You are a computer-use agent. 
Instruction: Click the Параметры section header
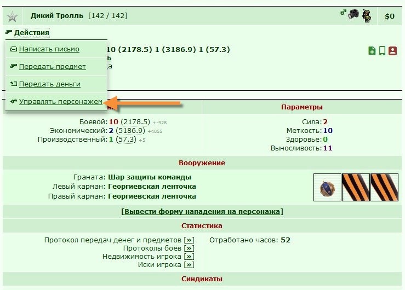click(x=301, y=107)
